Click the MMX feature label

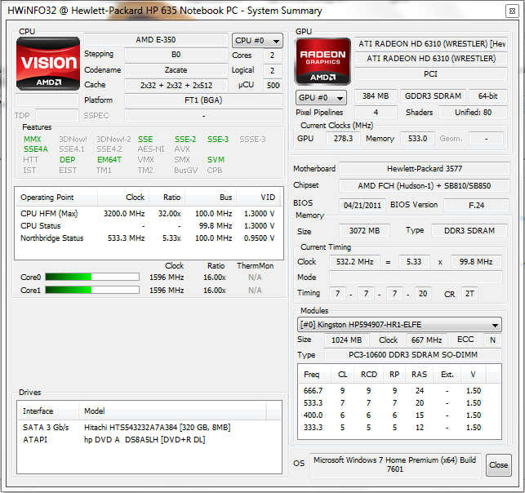(x=32, y=139)
